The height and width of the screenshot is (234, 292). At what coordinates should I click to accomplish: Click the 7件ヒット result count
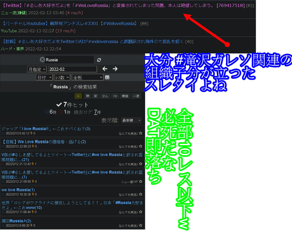click(x=72, y=105)
